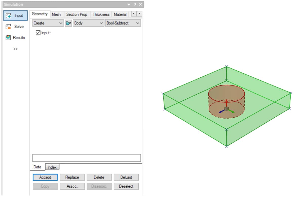Open the Body type dropdown
This screenshot has width=298, height=197.
coord(89,23)
